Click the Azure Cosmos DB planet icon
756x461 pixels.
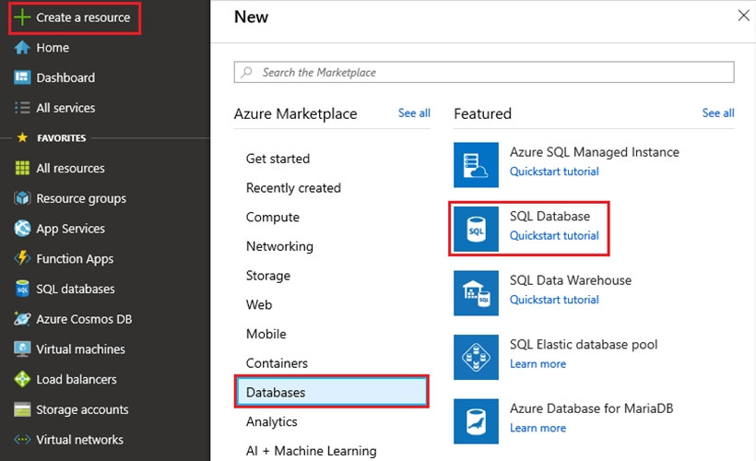point(22,319)
